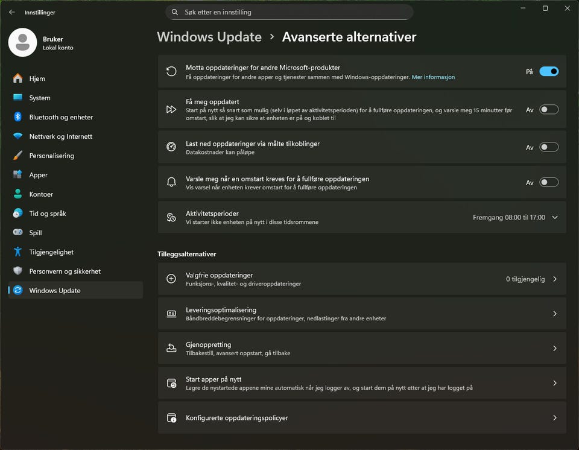
Task: Click the Søk etter en innstilling search field
Action: [x=289, y=12]
